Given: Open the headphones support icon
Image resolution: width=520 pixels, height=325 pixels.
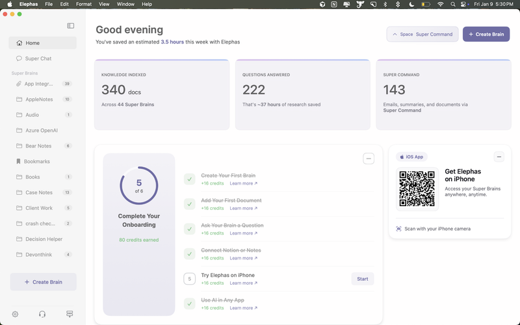Looking at the screenshot, I should (x=42, y=314).
